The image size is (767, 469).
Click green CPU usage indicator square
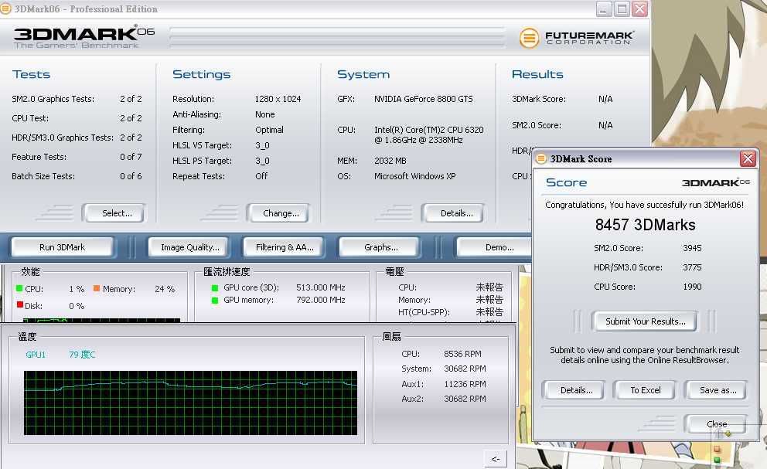pos(19,288)
